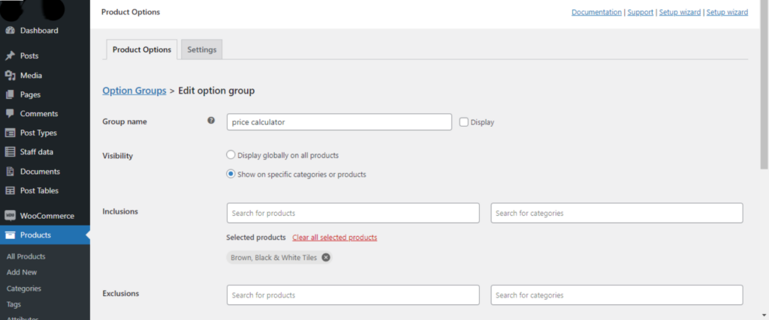Click the WooCommerce logo icon

pos(10,216)
